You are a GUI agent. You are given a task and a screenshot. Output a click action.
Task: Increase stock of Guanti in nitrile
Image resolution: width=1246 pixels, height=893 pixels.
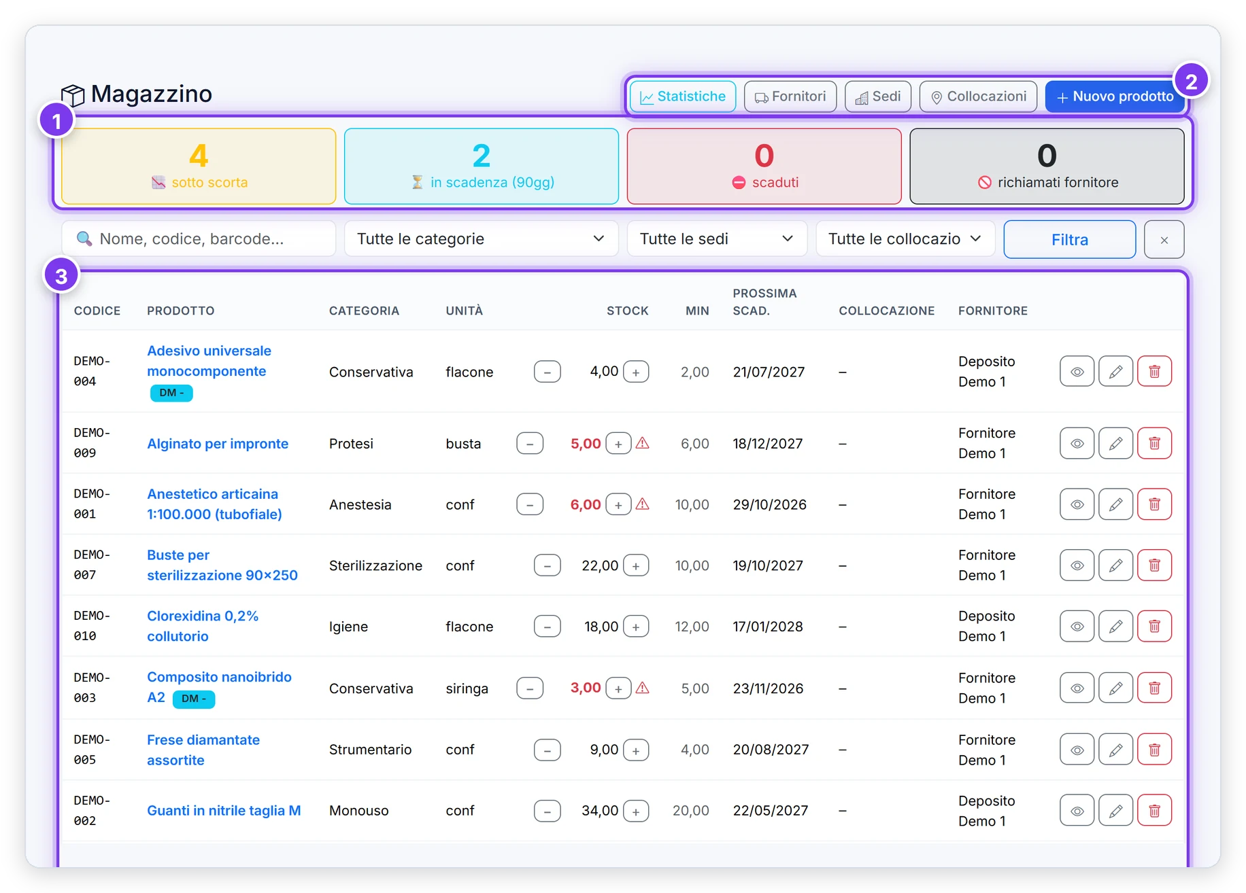[x=636, y=811]
